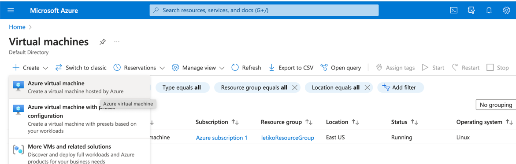516x164 pixels.
Task: Expand the Manage view dropdown
Action: pyautogui.click(x=198, y=68)
